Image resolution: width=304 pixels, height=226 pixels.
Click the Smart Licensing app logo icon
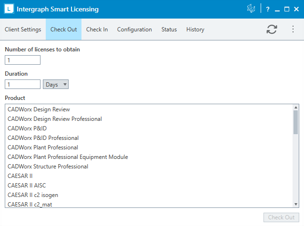tap(10, 9)
